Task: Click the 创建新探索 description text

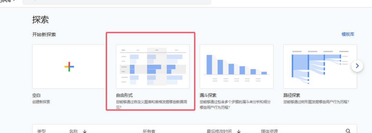Action: pyautogui.click(x=41, y=102)
